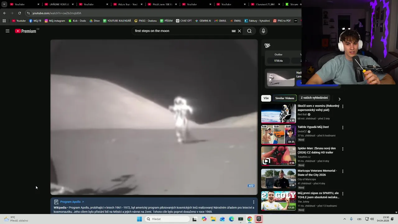
Task: Select the Z vašich vyhledávání chip
Action: 314,98
